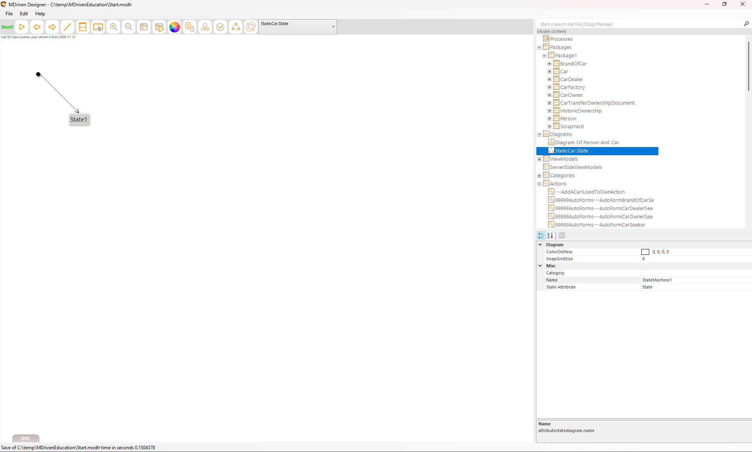Collapse the Diagram property section
This screenshot has height=452, width=752.
(x=540, y=245)
